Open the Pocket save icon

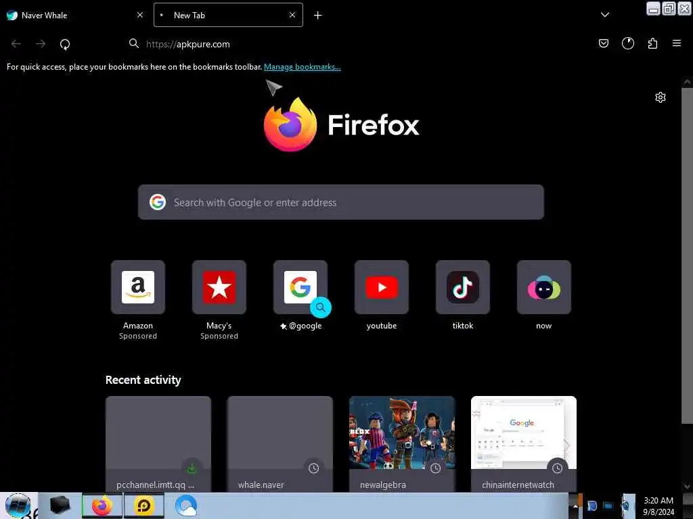603,43
